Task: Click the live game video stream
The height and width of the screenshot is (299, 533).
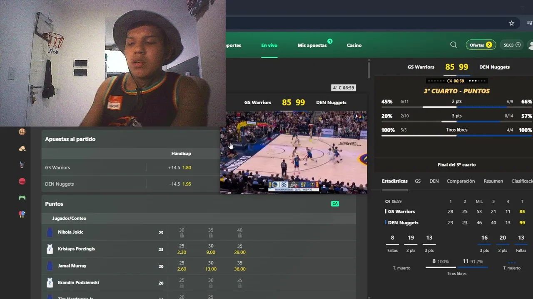Action: point(294,152)
